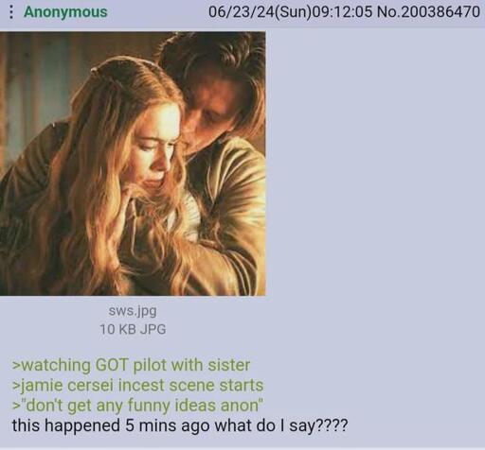The width and height of the screenshot is (485, 450).
Task: Open the three-dot post menu
Action: tap(11, 12)
